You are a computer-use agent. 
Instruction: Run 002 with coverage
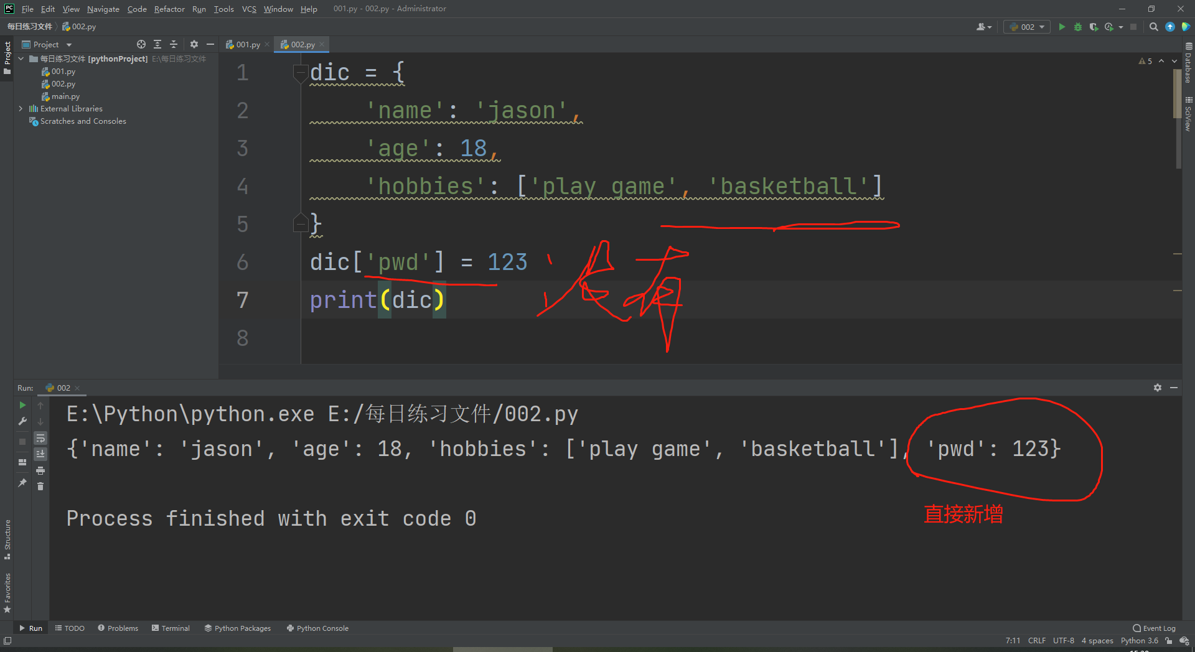click(1094, 27)
